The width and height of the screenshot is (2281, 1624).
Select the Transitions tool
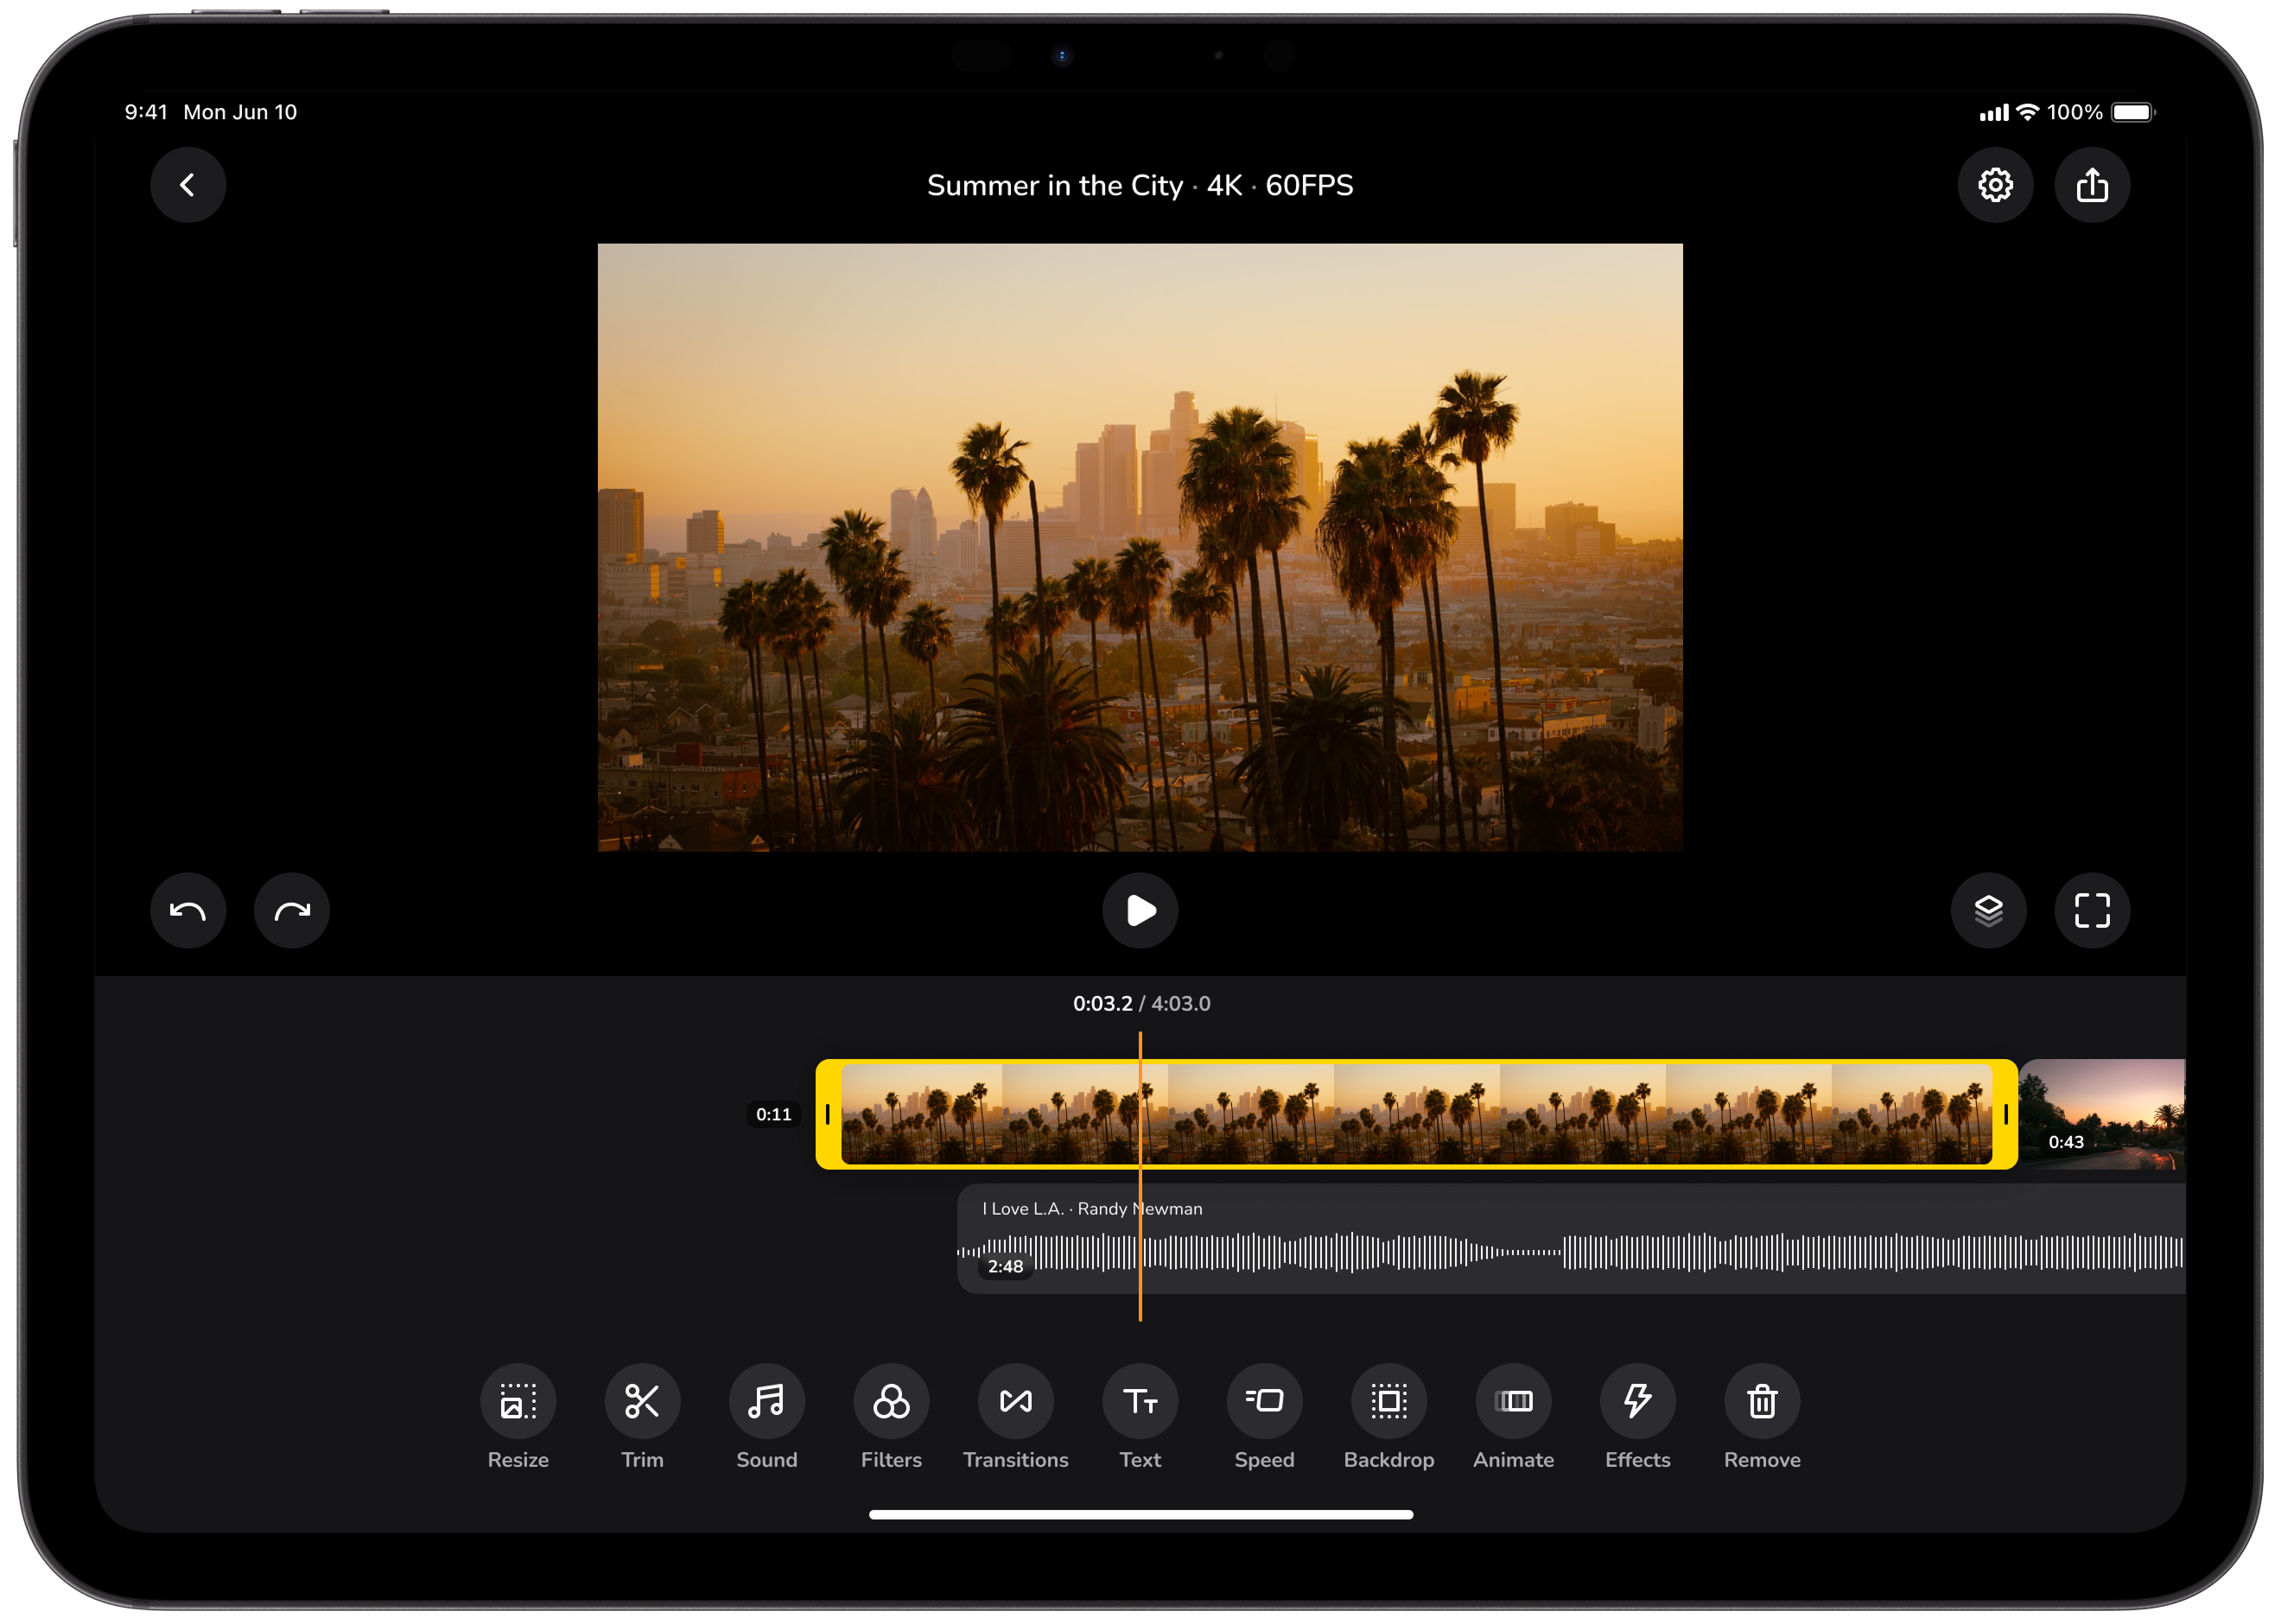point(1015,1401)
